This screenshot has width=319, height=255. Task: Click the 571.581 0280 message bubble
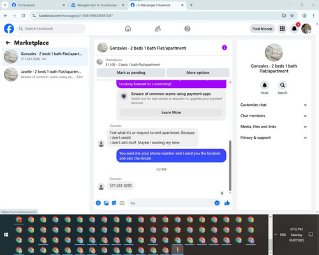click(x=121, y=186)
